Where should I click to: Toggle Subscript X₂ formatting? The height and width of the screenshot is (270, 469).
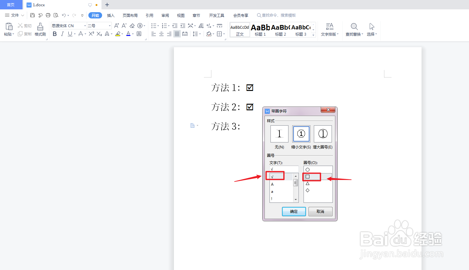coord(99,34)
